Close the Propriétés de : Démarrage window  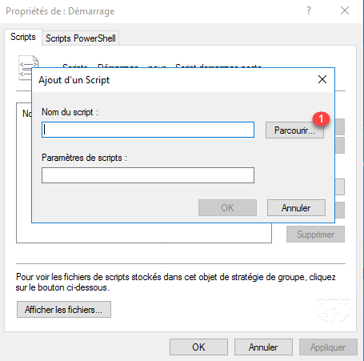coord(345,10)
